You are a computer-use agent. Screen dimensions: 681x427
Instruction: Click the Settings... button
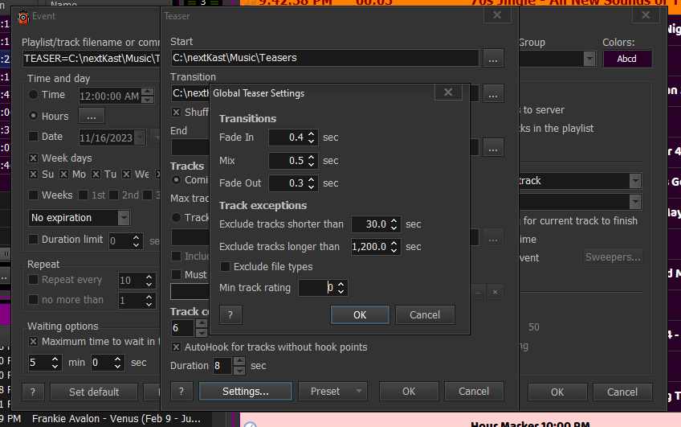pyautogui.click(x=245, y=392)
